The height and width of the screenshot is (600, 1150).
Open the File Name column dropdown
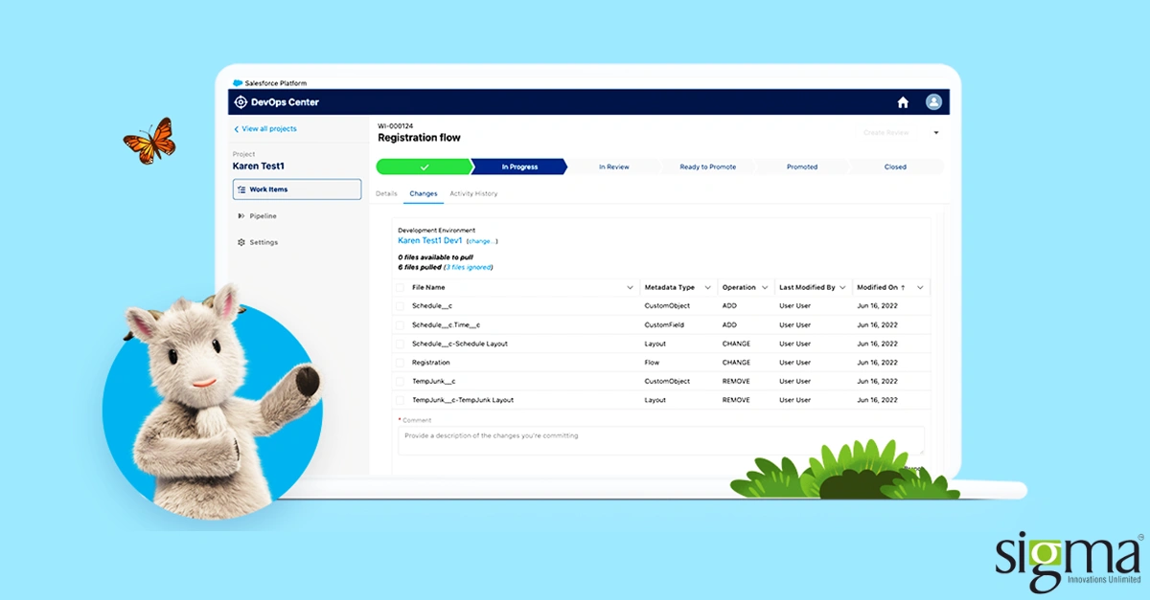(x=630, y=287)
